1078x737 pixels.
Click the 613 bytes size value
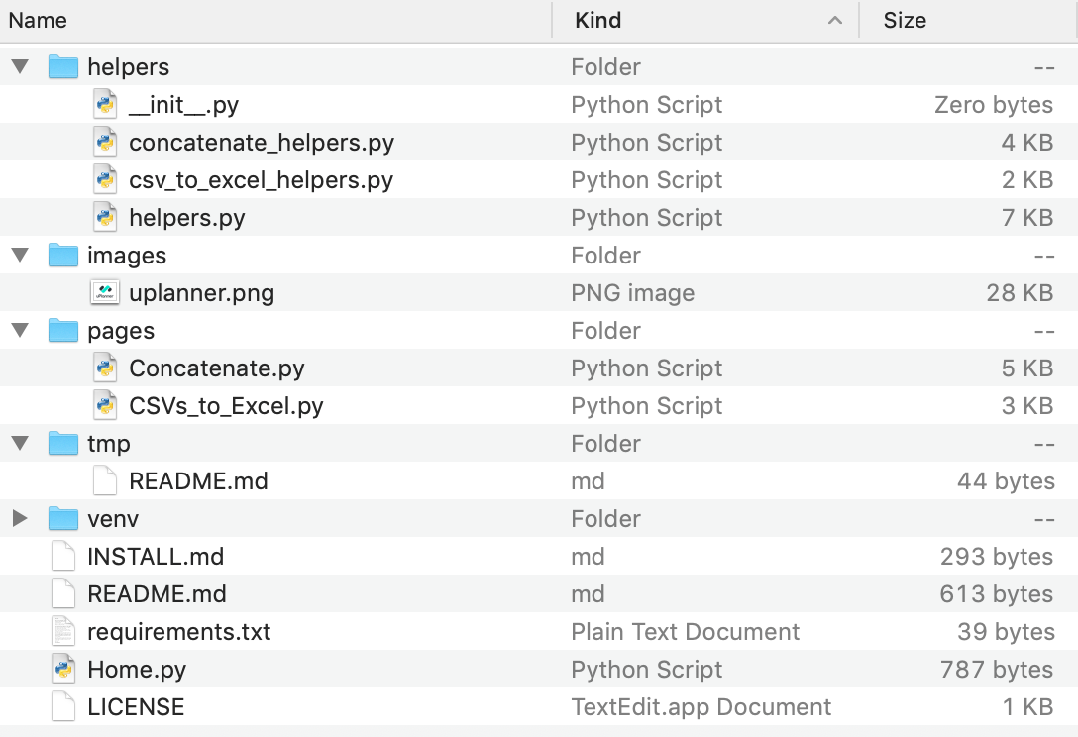996,594
